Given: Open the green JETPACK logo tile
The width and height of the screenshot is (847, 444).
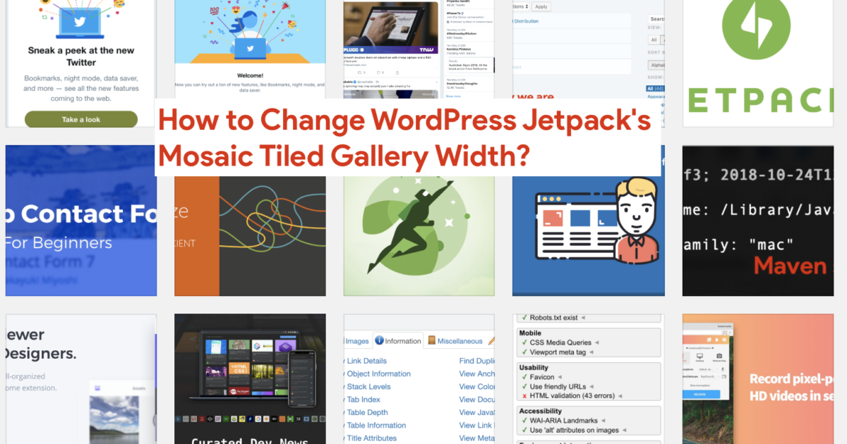Looking at the screenshot, I should [x=758, y=63].
